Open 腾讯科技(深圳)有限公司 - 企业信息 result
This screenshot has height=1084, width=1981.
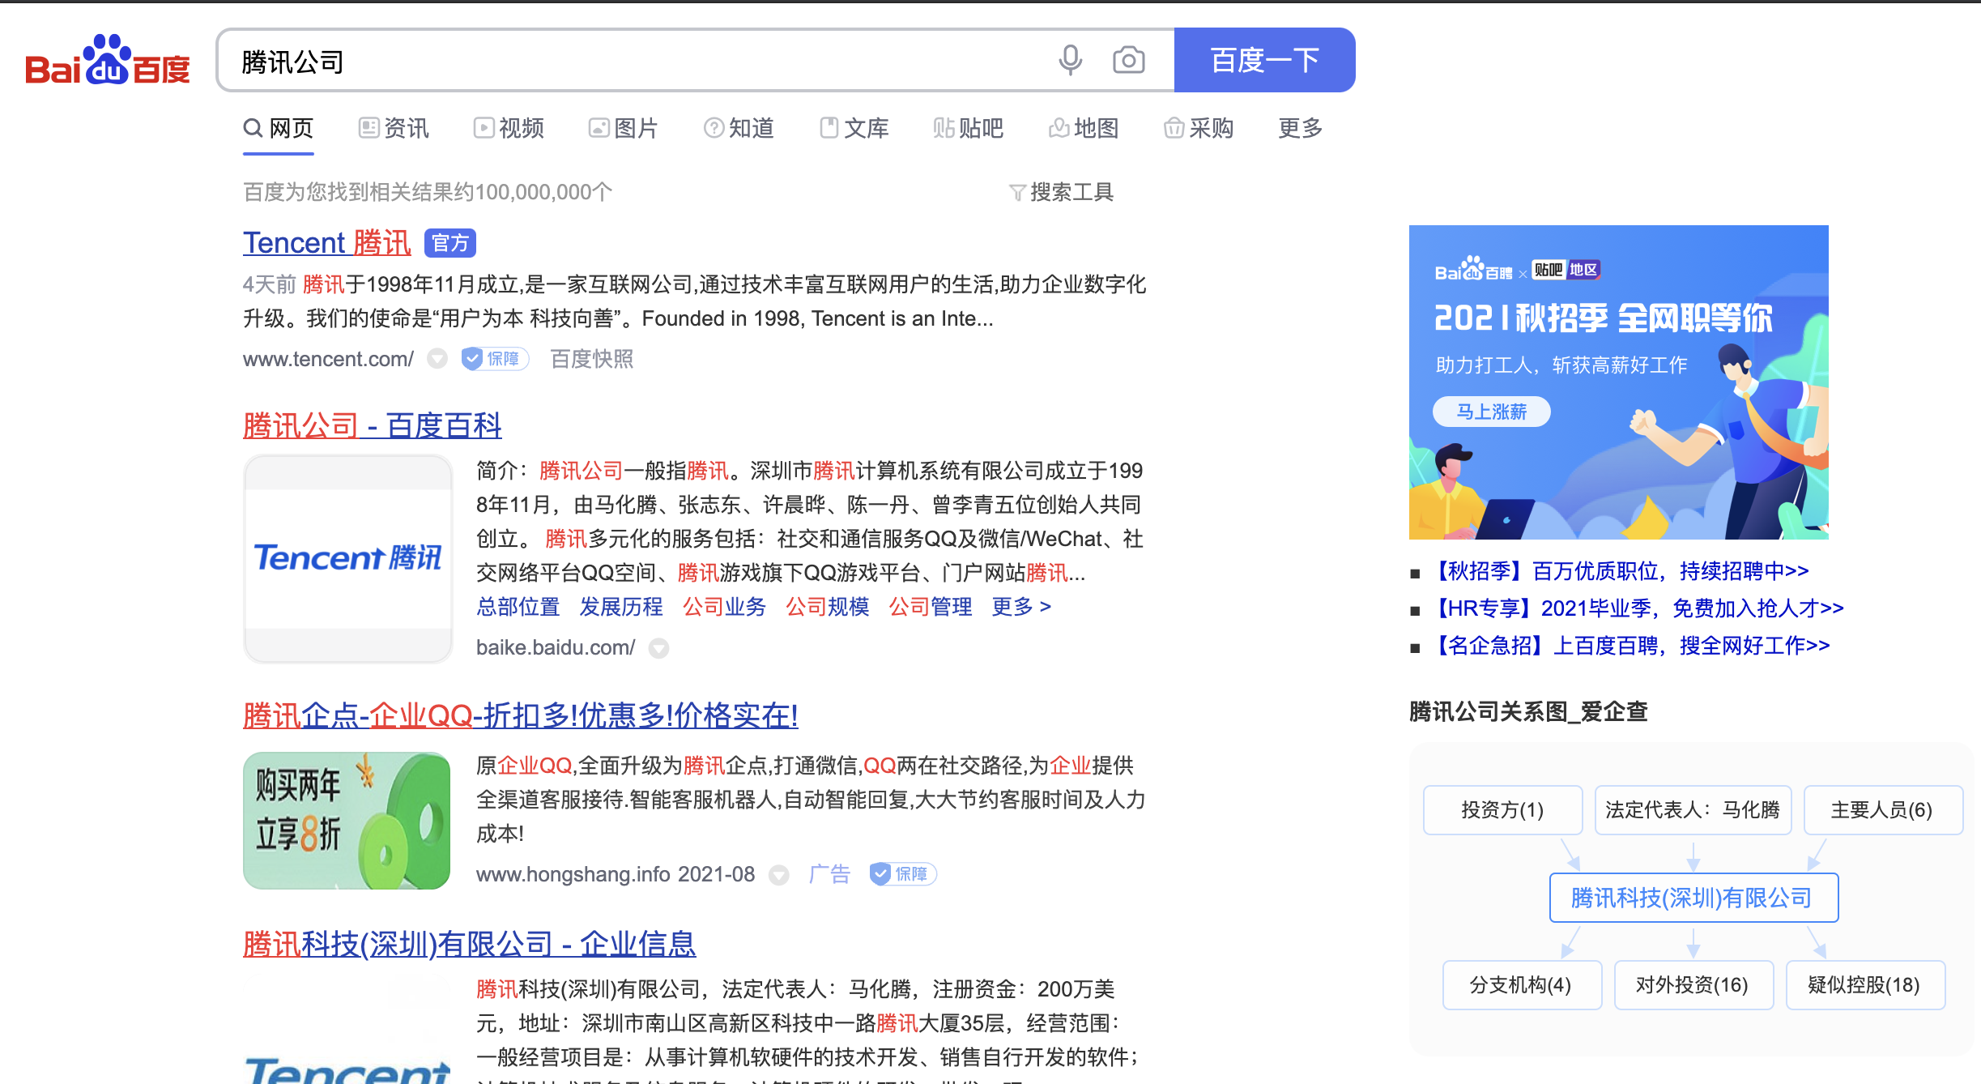pos(470,944)
